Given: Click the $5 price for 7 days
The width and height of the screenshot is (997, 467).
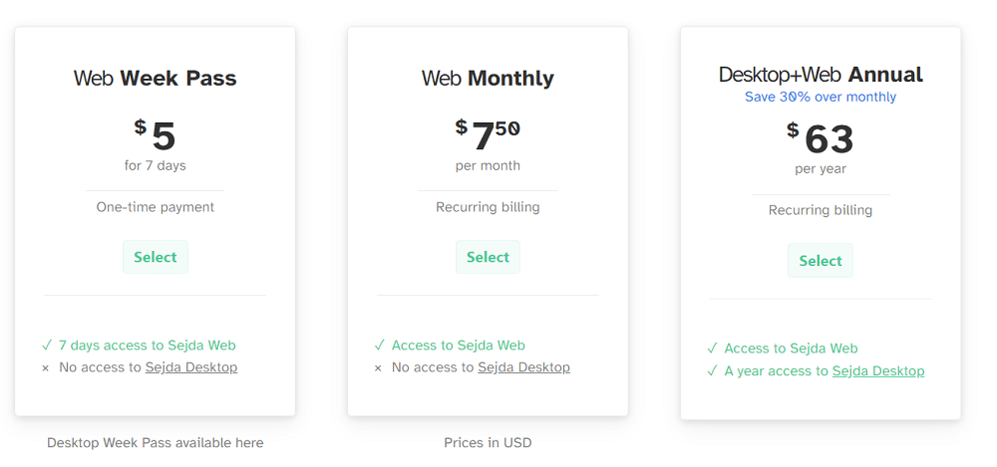Looking at the screenshot, I should click(x=157, y=135).
